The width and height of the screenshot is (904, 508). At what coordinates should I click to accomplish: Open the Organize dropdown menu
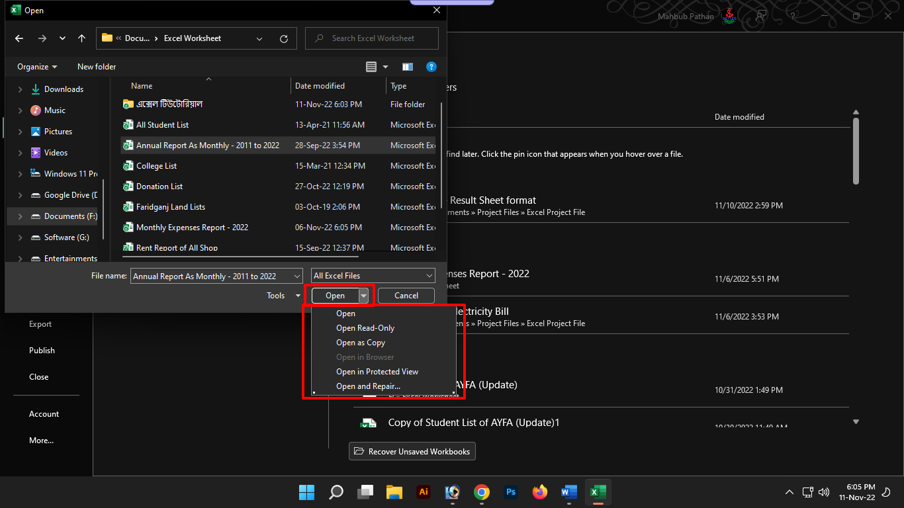pyautogui.click(x=37, y=67)
